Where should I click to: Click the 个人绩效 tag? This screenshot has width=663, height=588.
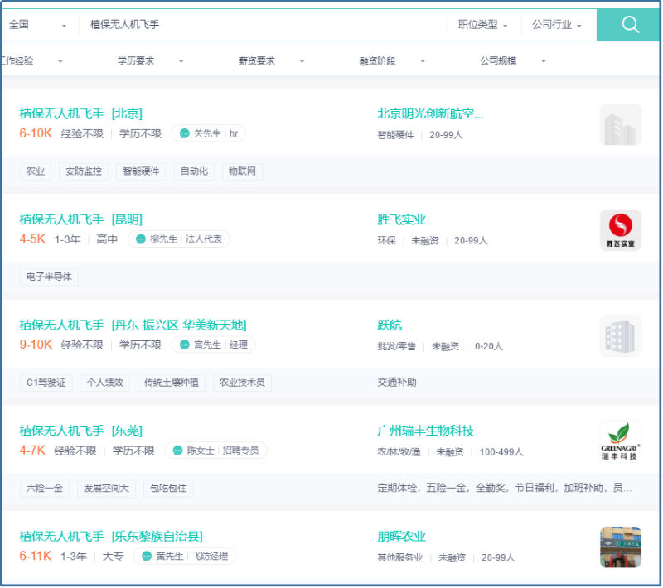[105, 383]
